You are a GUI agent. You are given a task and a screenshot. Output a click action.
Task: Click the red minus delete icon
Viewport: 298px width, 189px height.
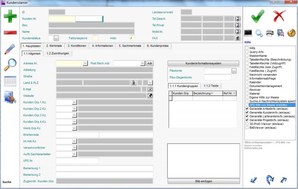tap(10, 32)
